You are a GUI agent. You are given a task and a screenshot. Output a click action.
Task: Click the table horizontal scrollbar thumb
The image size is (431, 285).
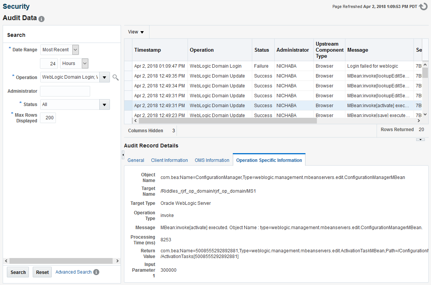point(227,121)
